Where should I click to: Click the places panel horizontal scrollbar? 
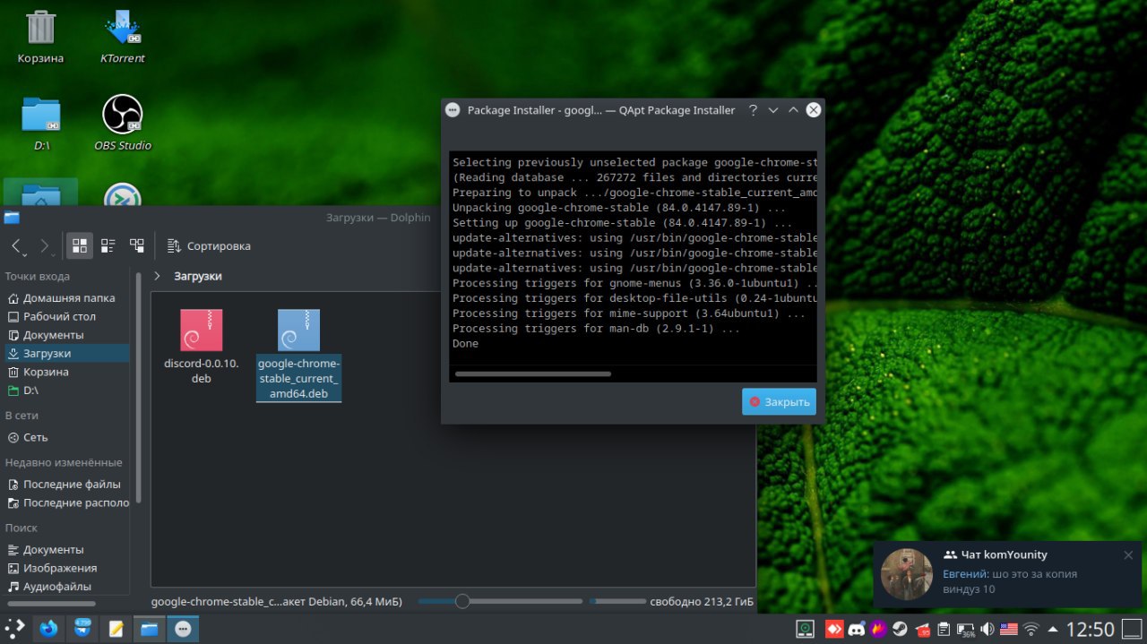(x=51, y=604)
